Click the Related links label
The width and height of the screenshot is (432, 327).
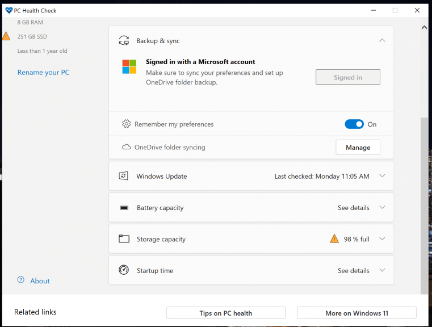(35, 312)
